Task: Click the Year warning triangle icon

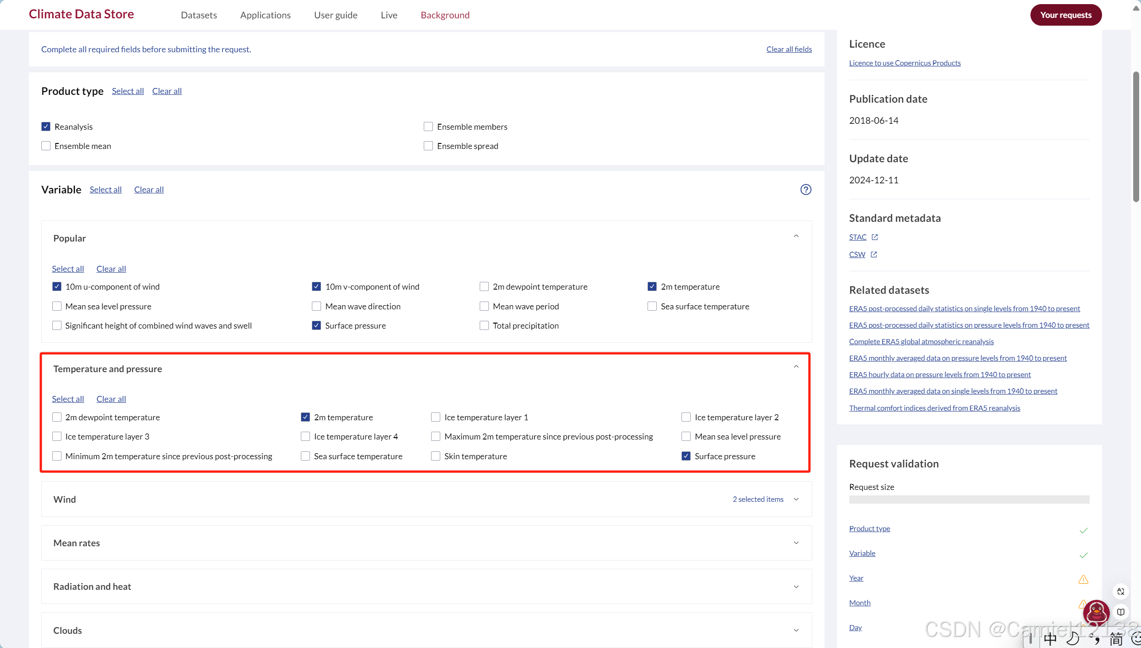Action: point(1083,579)
